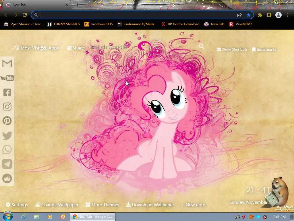Launch Internet Explorer from taskbar
This screenshot has height=221, width=294.
[23, 217]
